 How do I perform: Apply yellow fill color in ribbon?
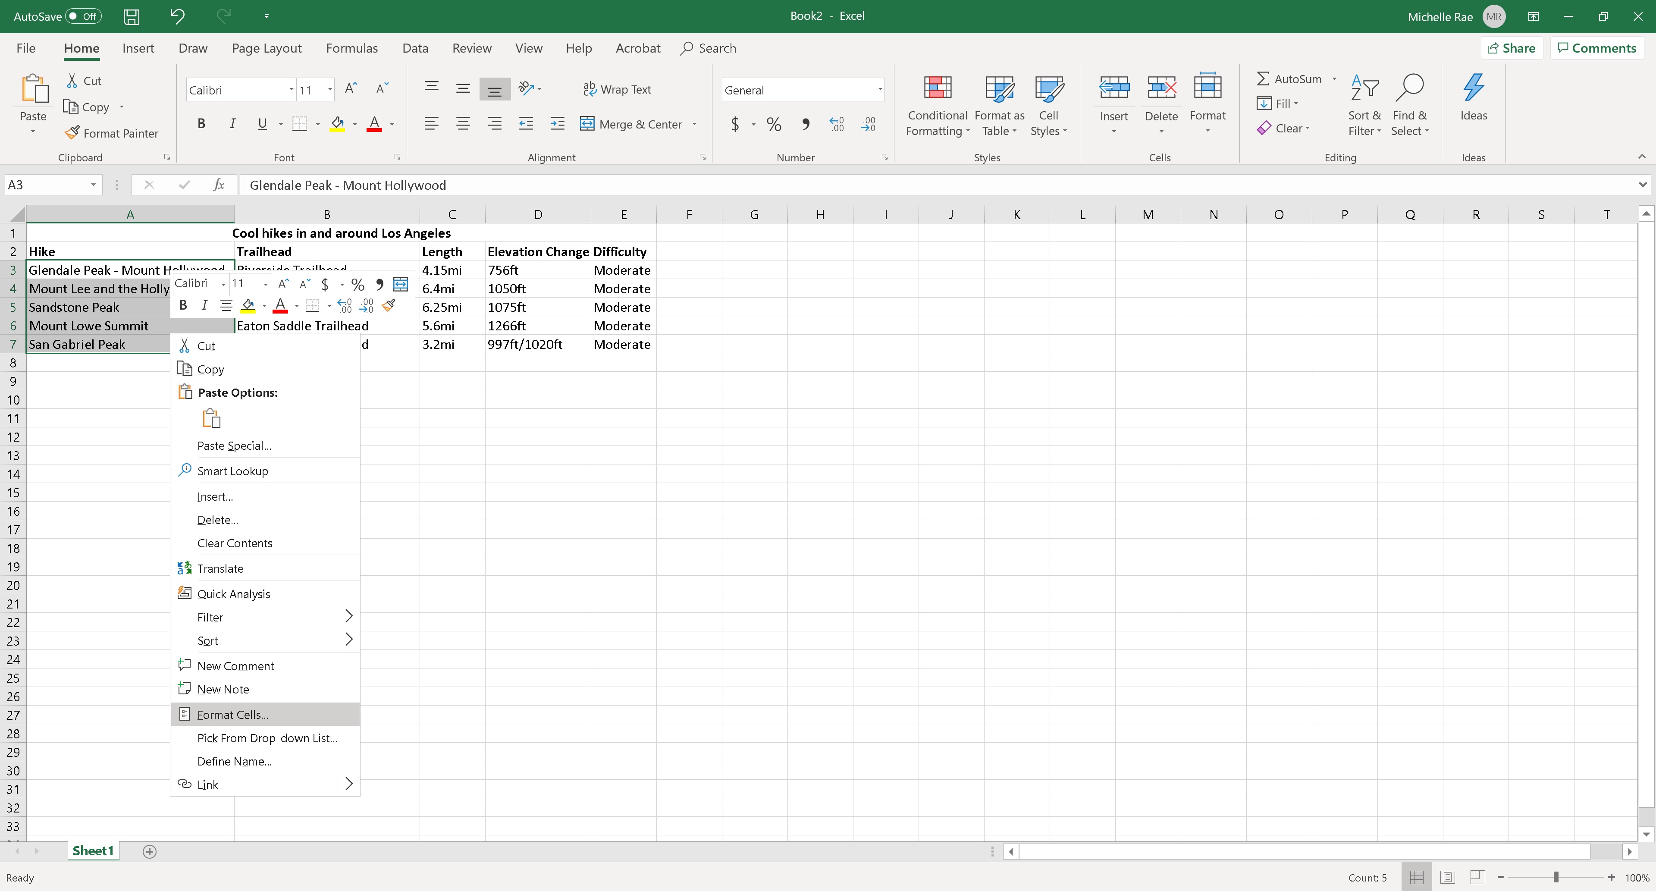[x=338, y=123]
